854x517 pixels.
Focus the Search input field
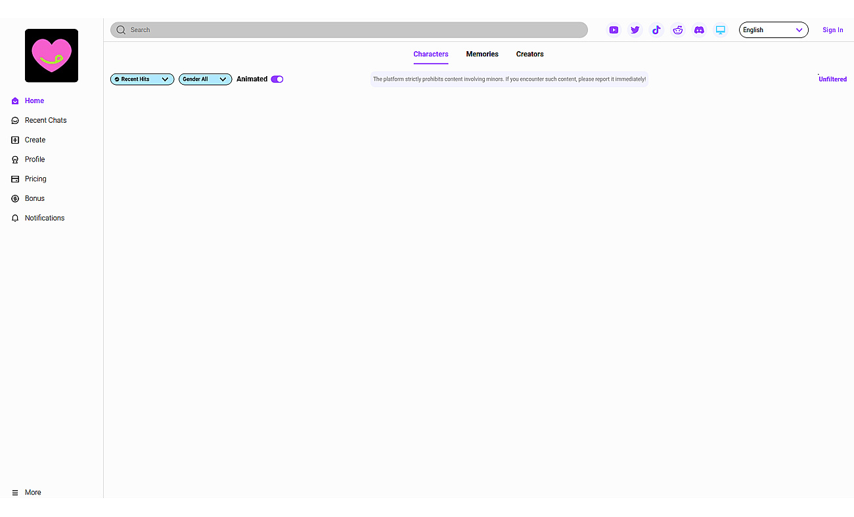[349, 30]
